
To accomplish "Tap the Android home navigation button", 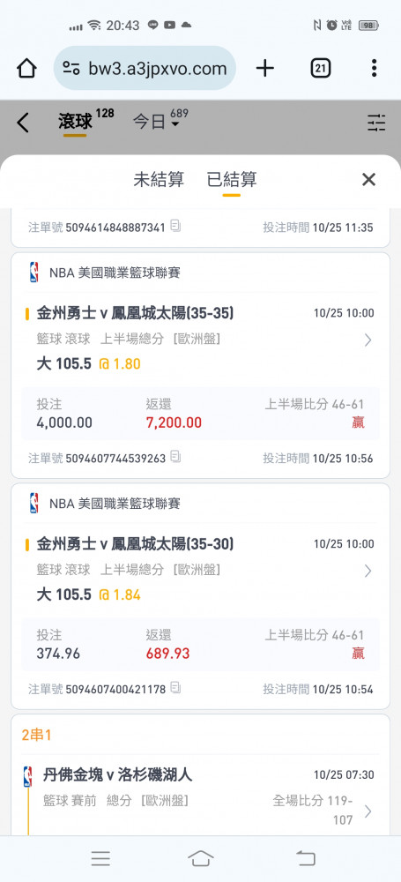I will pos(201,858).
